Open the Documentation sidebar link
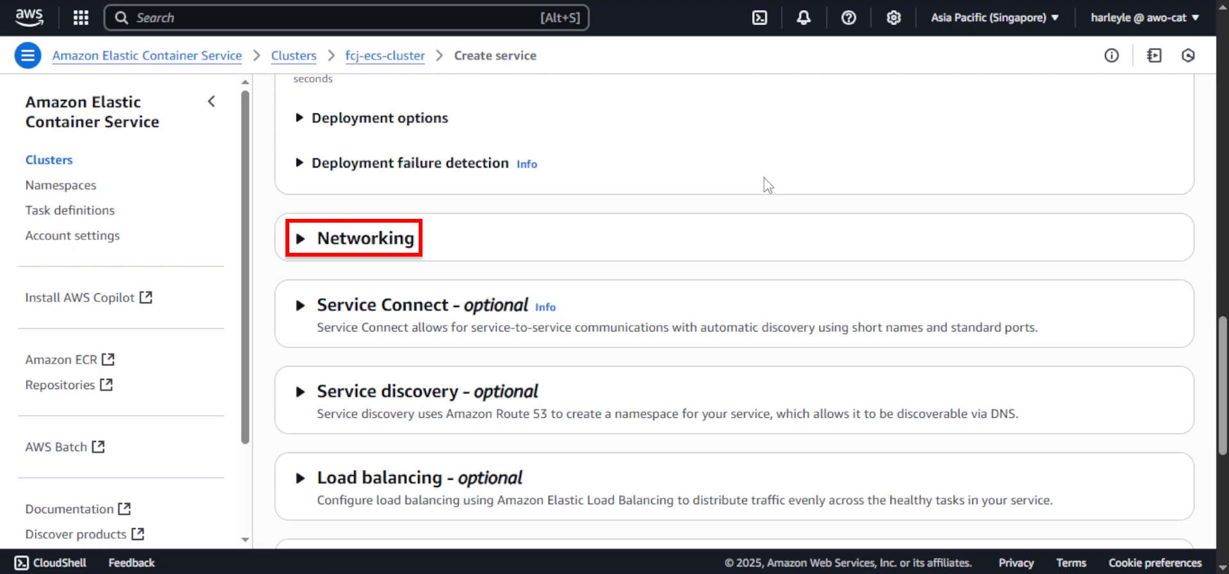This screenshot has height=574, width=1229. [x=69, y=509]
